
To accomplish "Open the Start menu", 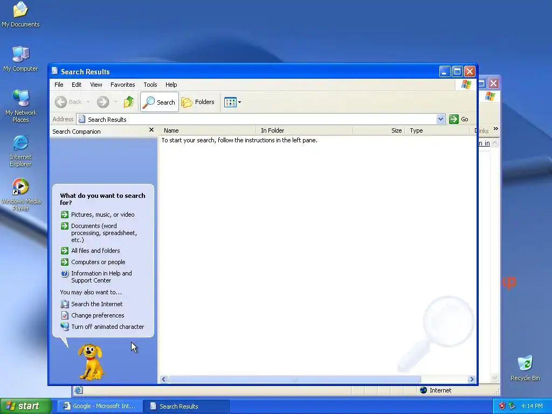I will [x=25, y=406].
